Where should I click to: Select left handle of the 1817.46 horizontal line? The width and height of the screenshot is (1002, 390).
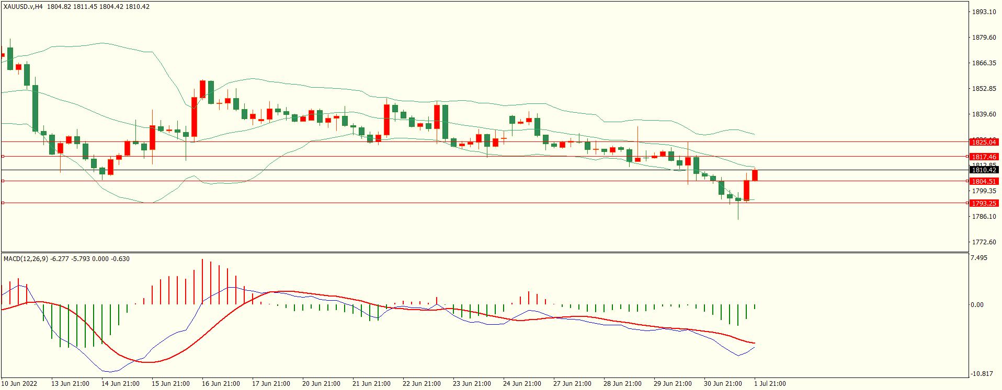click(3, 156)
